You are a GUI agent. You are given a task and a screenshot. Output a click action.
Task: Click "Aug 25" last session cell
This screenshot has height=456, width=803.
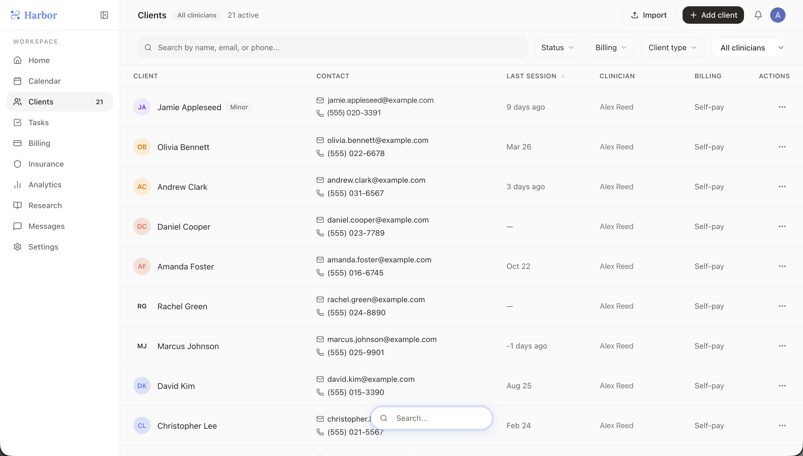coord(519,386)
